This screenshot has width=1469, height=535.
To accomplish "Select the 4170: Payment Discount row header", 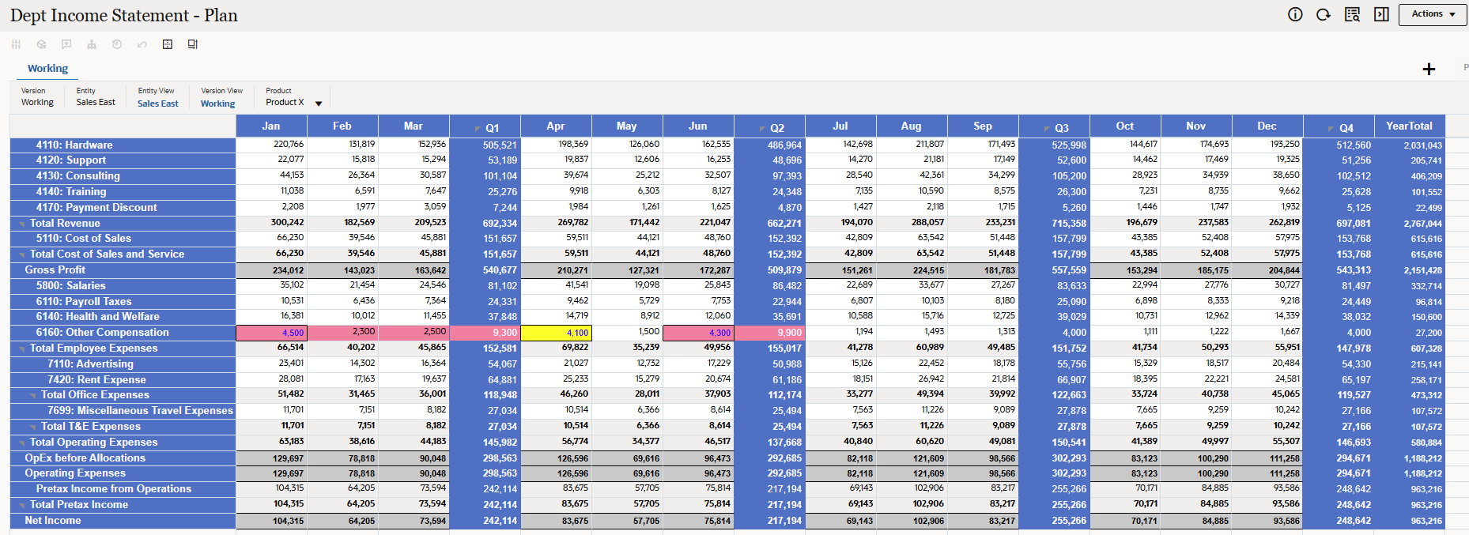I will pos(123,207).
